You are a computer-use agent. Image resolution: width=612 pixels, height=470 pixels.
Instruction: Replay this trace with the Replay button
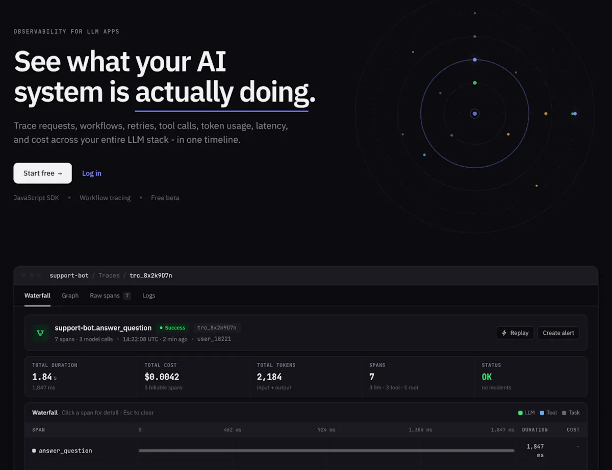515,333
